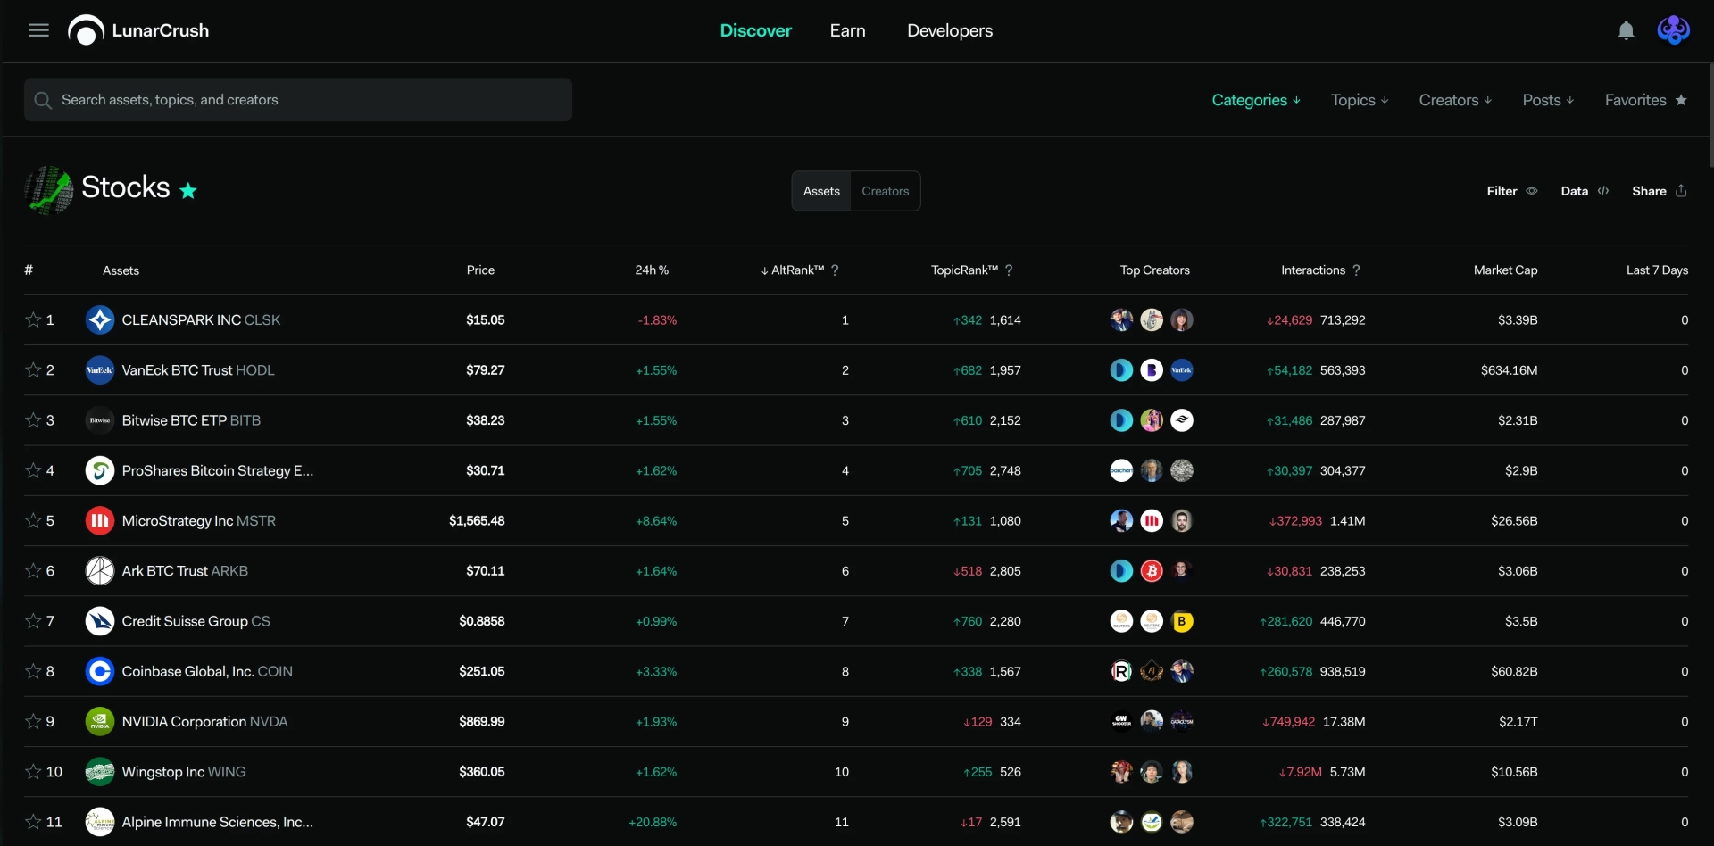Open the Filter options
This screenshot has width=1714, height=846.
(1511, 191)
